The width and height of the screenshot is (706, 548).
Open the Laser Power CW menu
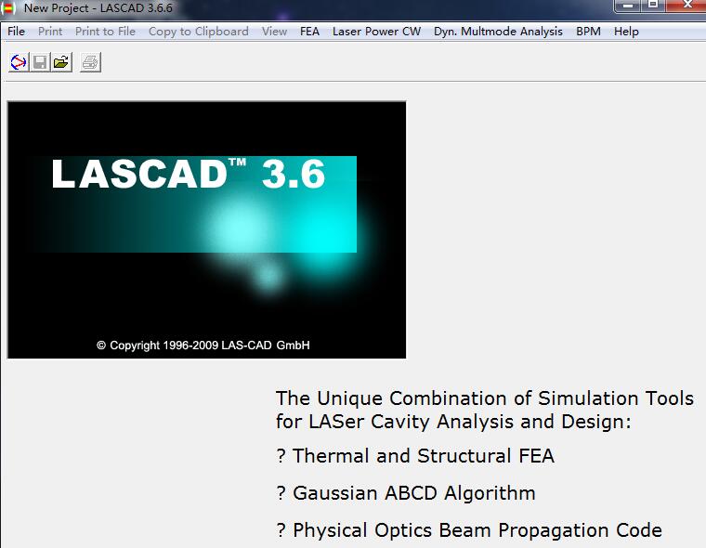tap(376, 32)
